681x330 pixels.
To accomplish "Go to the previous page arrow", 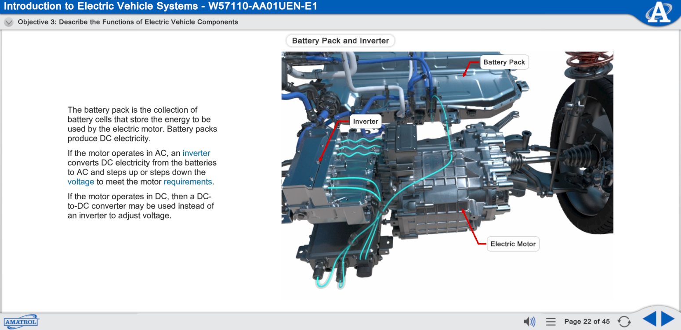I will [649, 319].
